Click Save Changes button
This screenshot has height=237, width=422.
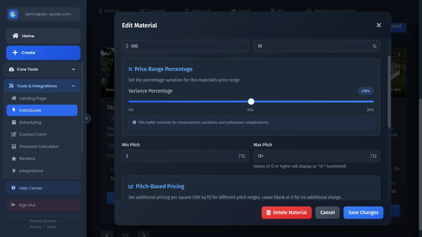(x=363, y=212)
